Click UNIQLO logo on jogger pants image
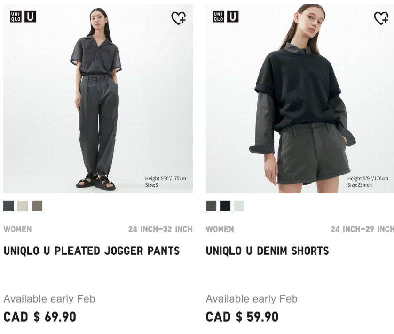The image size is (394, 334). coord(16,16)
